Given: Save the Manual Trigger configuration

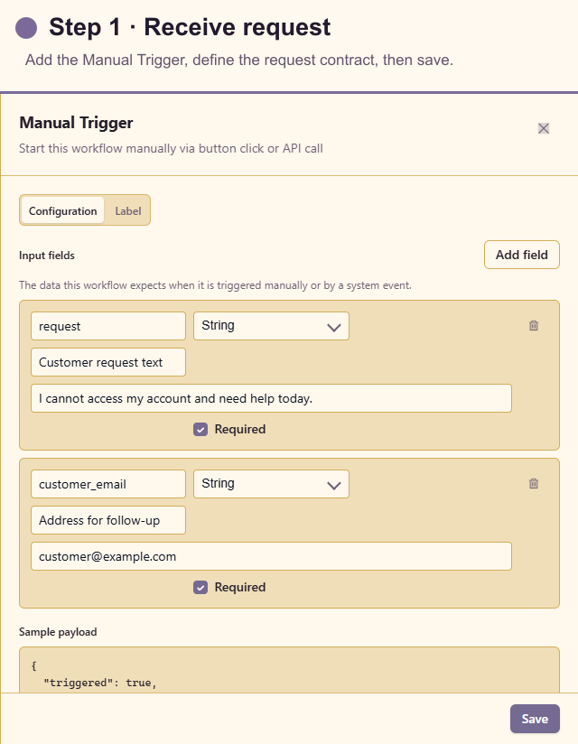Looking at the screenshot, I should pos(535,719).
